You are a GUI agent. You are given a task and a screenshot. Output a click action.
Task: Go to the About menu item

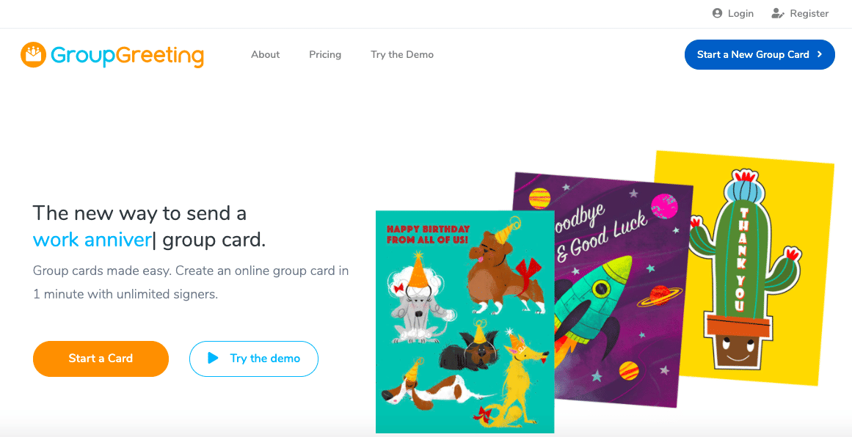(265, 54)
